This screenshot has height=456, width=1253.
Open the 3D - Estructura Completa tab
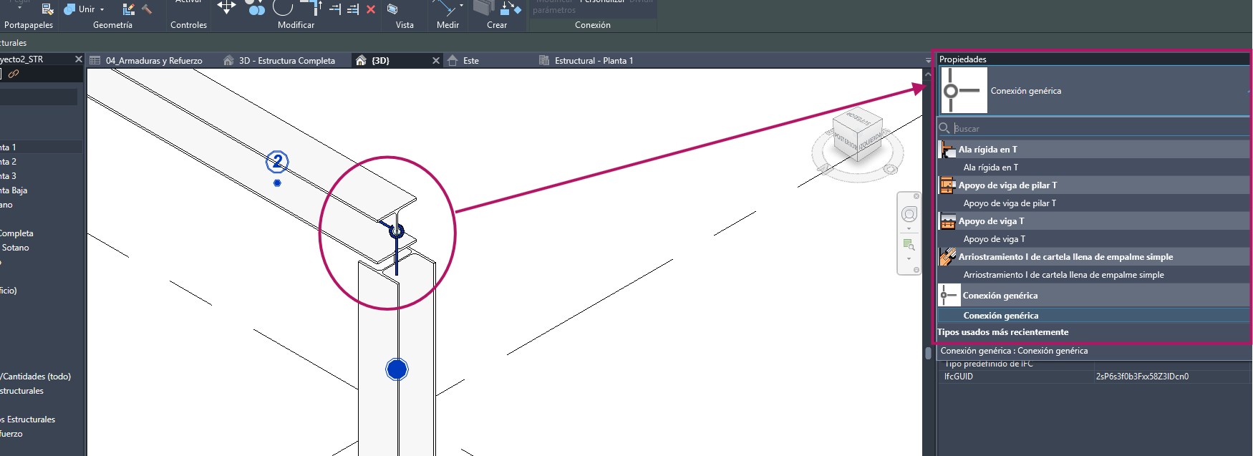(x=286, y=61)
